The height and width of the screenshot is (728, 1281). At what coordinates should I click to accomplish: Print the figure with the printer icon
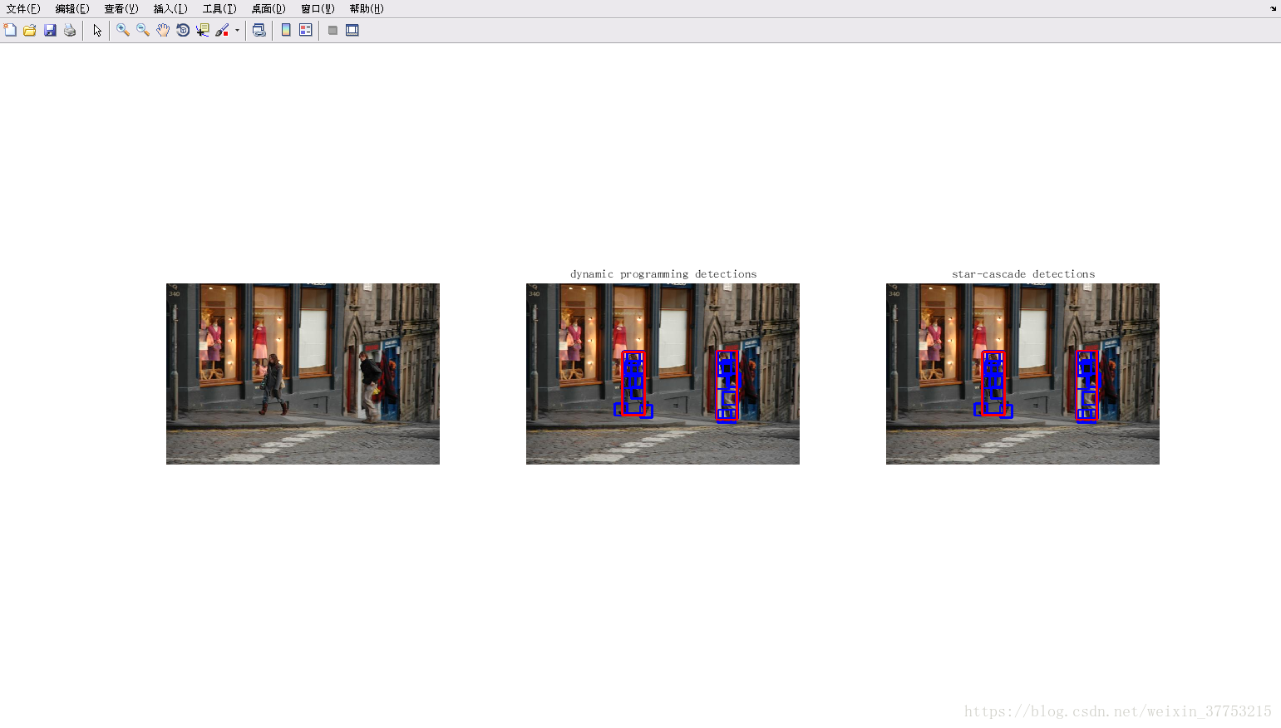[70, 30]
